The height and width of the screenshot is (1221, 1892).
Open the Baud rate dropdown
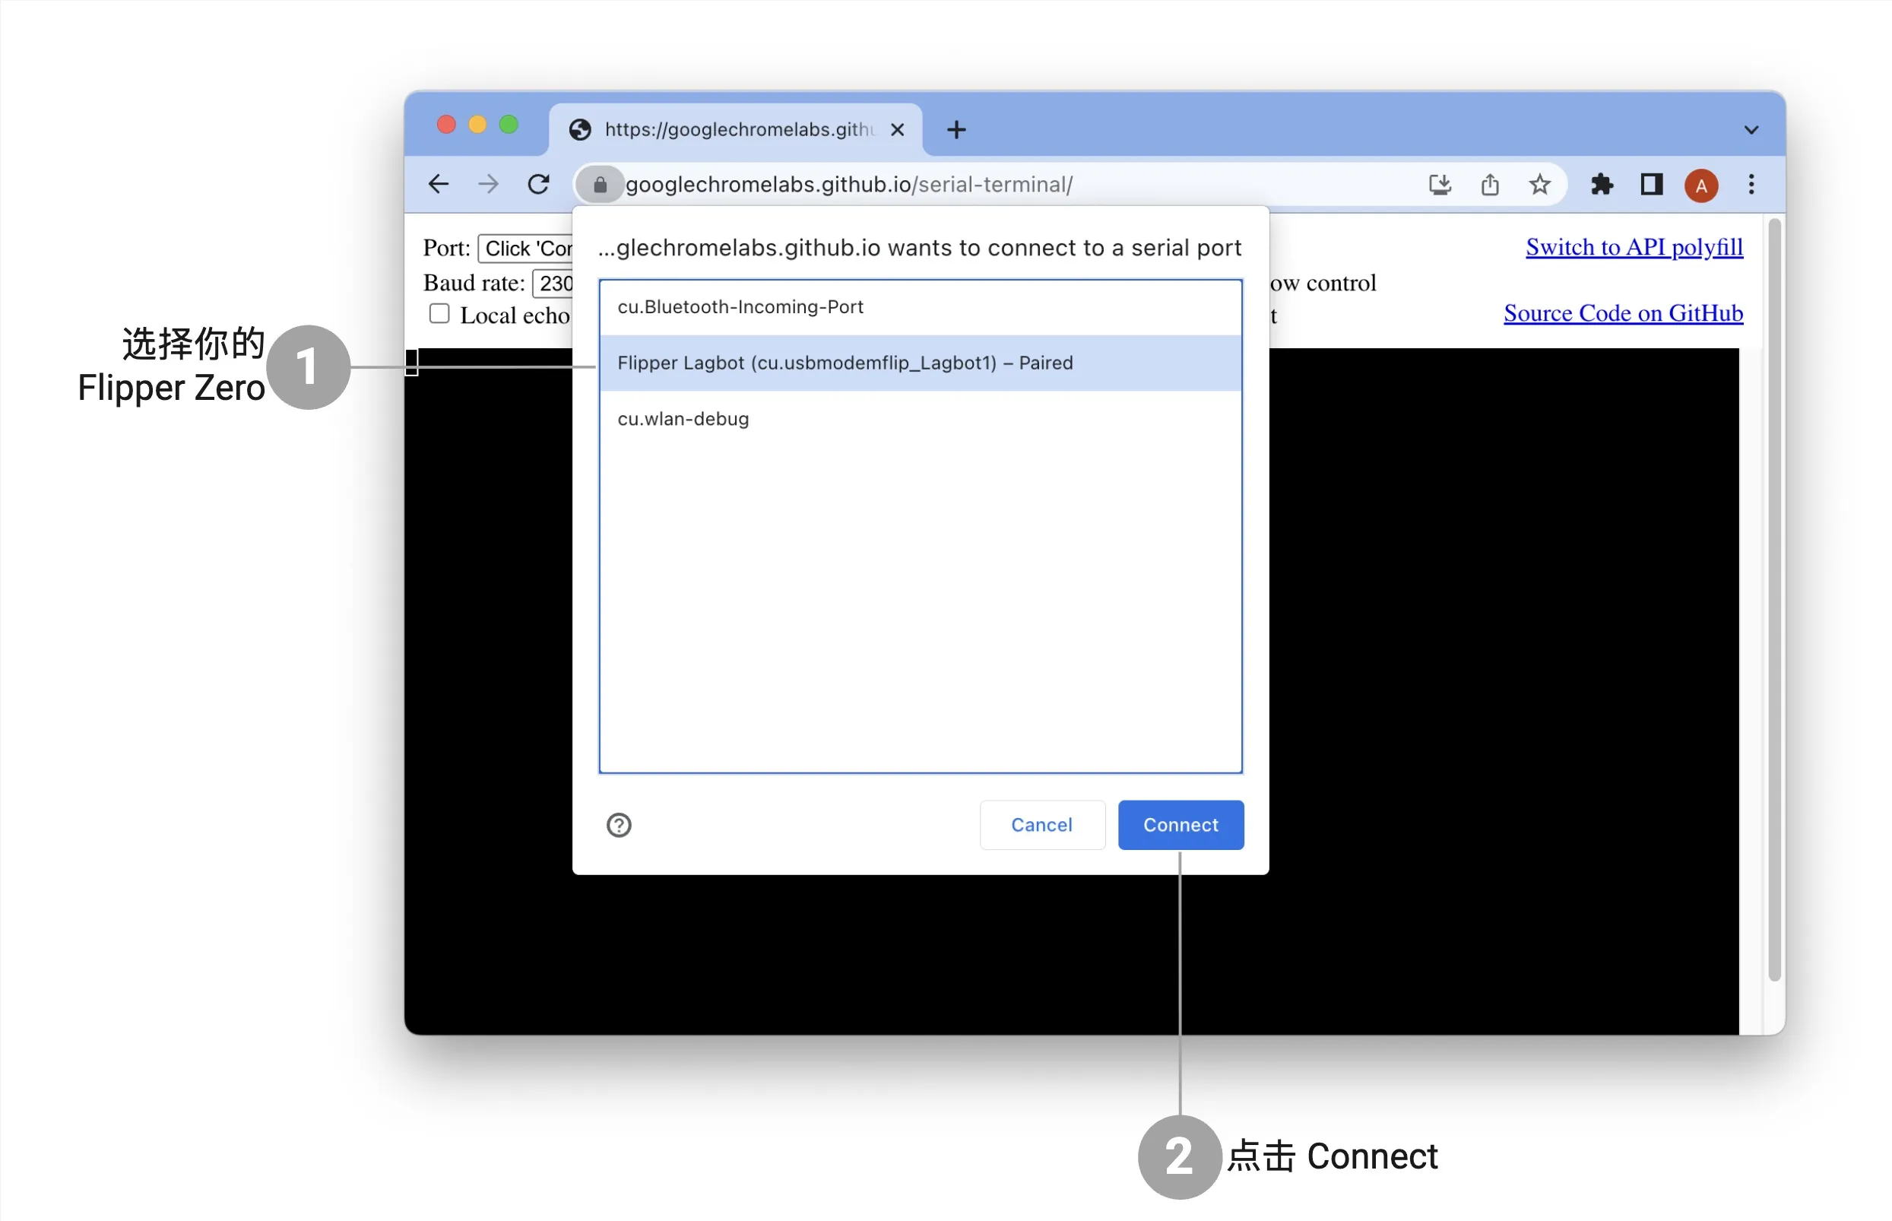coord(553,283)
